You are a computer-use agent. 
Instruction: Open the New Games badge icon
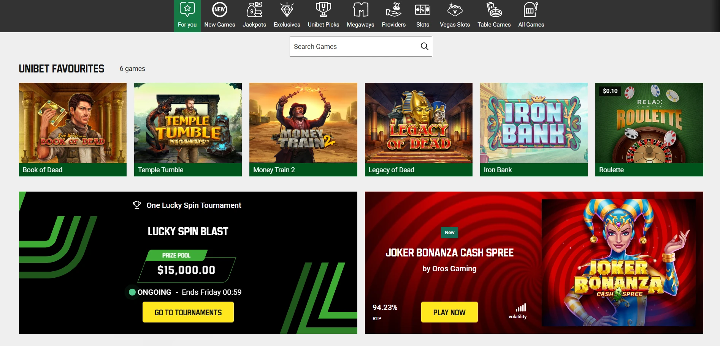219,9
